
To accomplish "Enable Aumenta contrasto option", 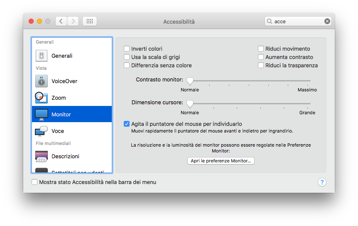I will click(x=261, y=57).
